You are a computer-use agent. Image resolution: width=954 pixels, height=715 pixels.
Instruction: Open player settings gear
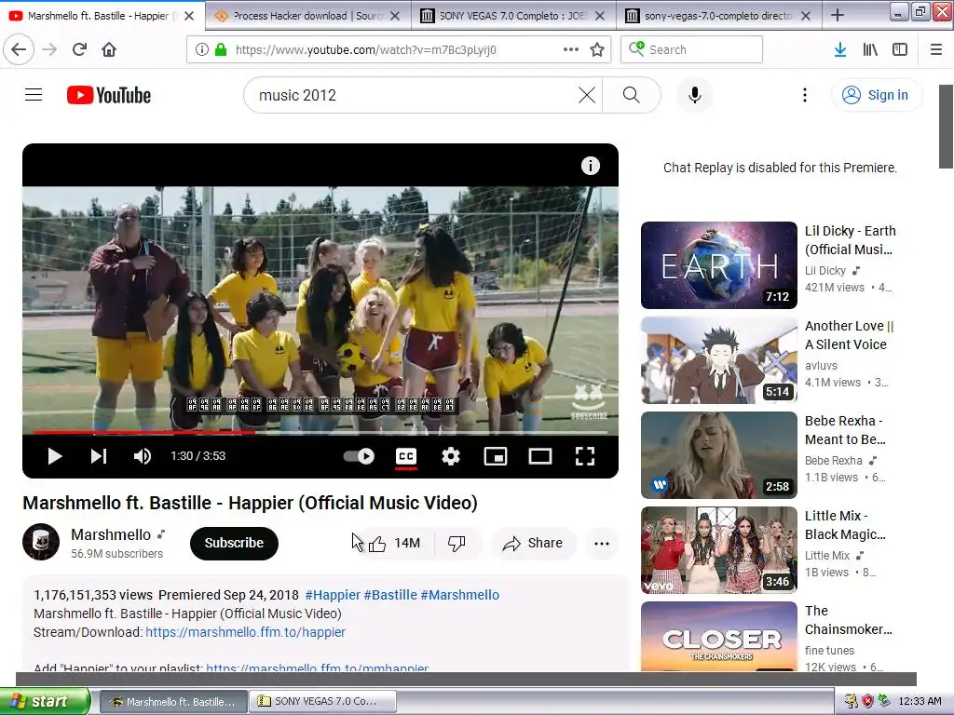point(451,456)
